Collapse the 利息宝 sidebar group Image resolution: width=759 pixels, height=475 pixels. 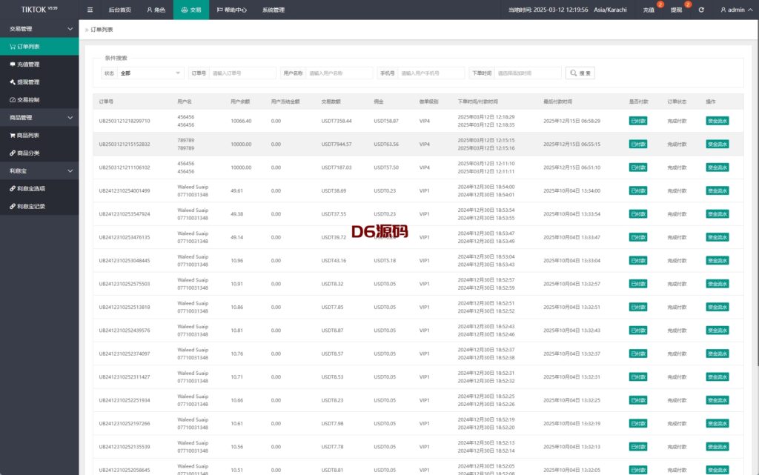click(39, 170)
